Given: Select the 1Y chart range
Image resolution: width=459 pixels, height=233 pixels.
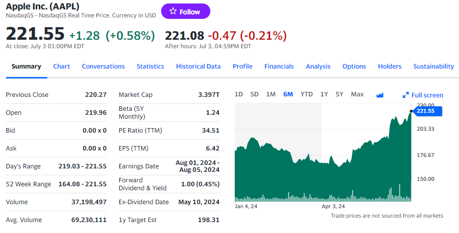Looking at the screenshot, I should click(x=324, y=94).
